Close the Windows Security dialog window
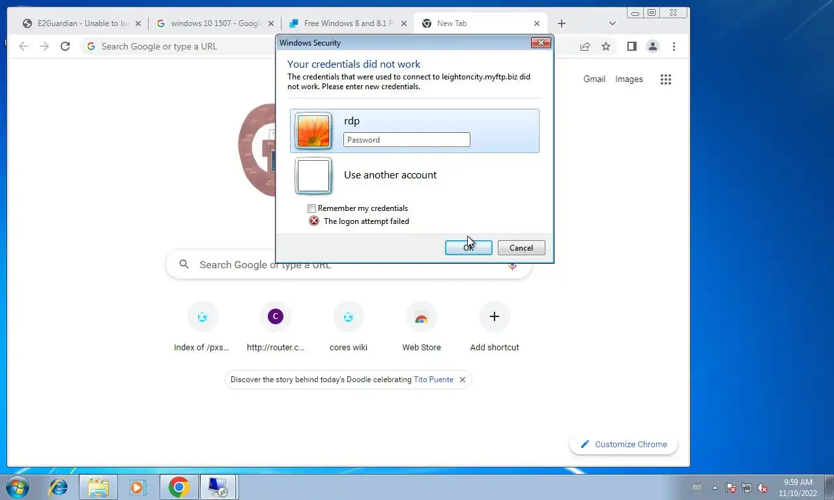The width and height of the screenshot is (834, 500). [541, 43]
